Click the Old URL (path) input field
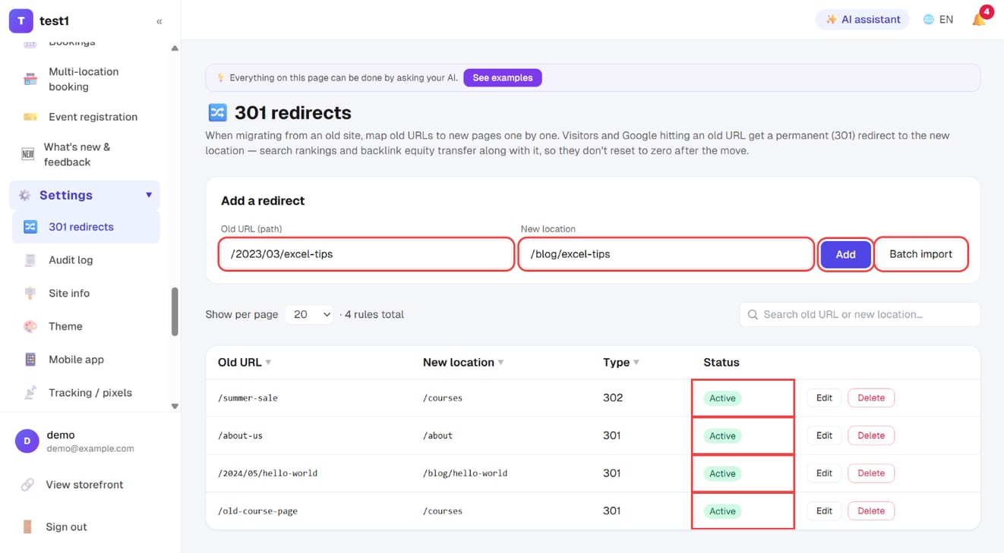The image size is (1004, 553). (366, 254)
